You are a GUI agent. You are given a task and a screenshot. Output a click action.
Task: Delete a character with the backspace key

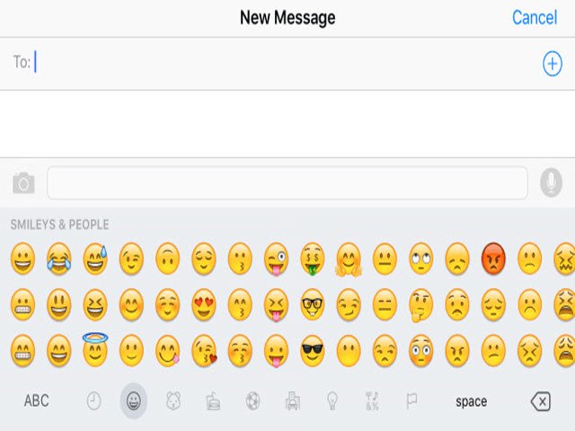click(541, 401)
